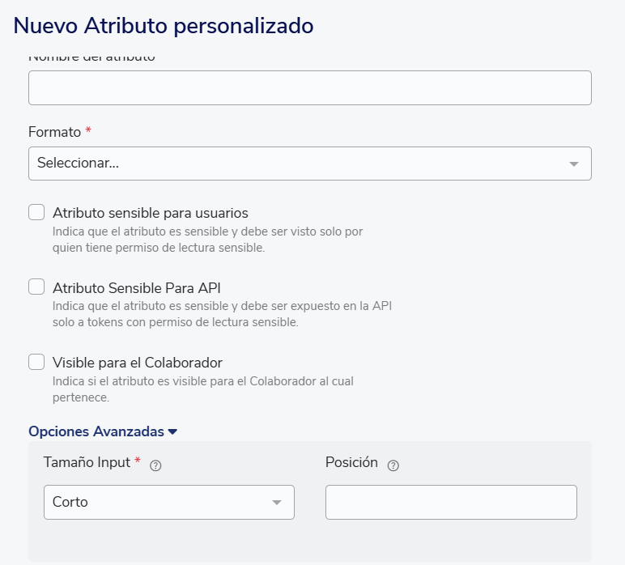Image resolution: width=625 pixels, height=565 pixels.
Task: Collapse the Opciones Avanzadas section
Action: pyautogui.click(x=96, y=432)
